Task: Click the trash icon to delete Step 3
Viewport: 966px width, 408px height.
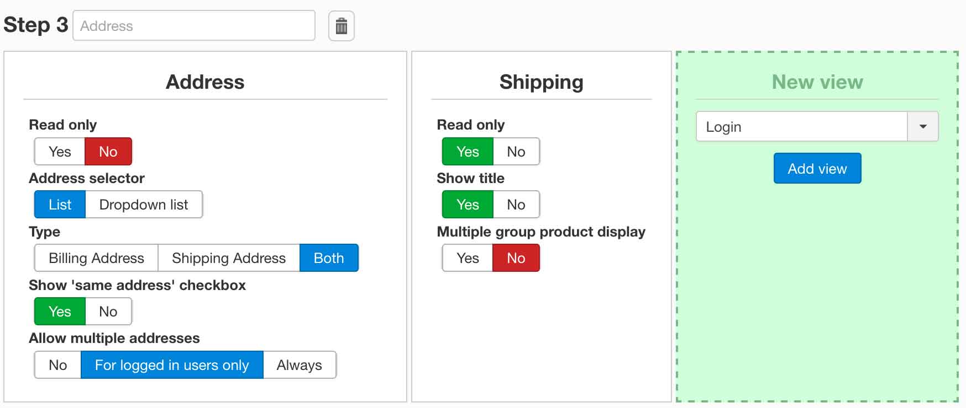Action: click(x=342, y=26)
